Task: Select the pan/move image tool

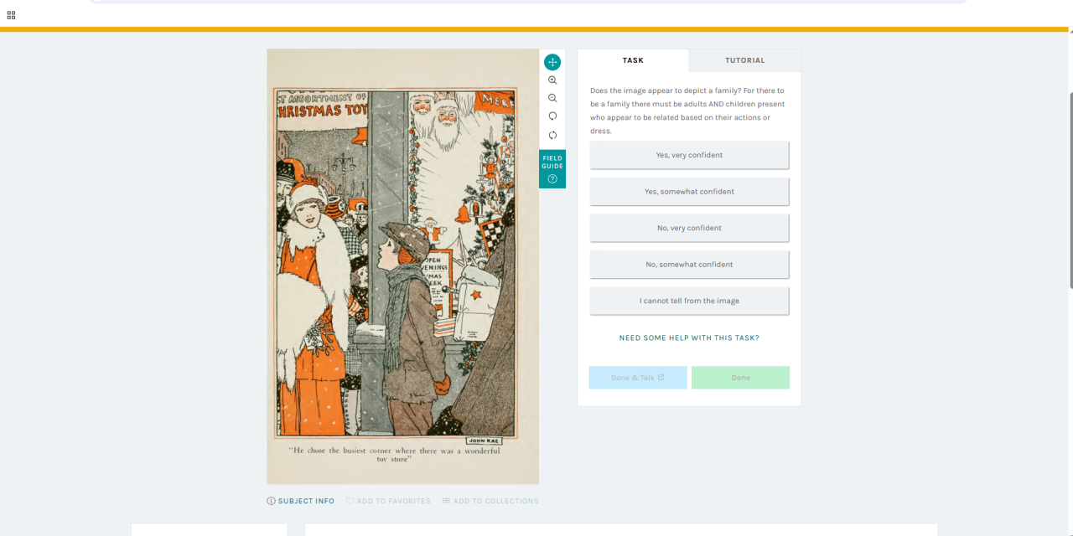Action: [552, 62]
